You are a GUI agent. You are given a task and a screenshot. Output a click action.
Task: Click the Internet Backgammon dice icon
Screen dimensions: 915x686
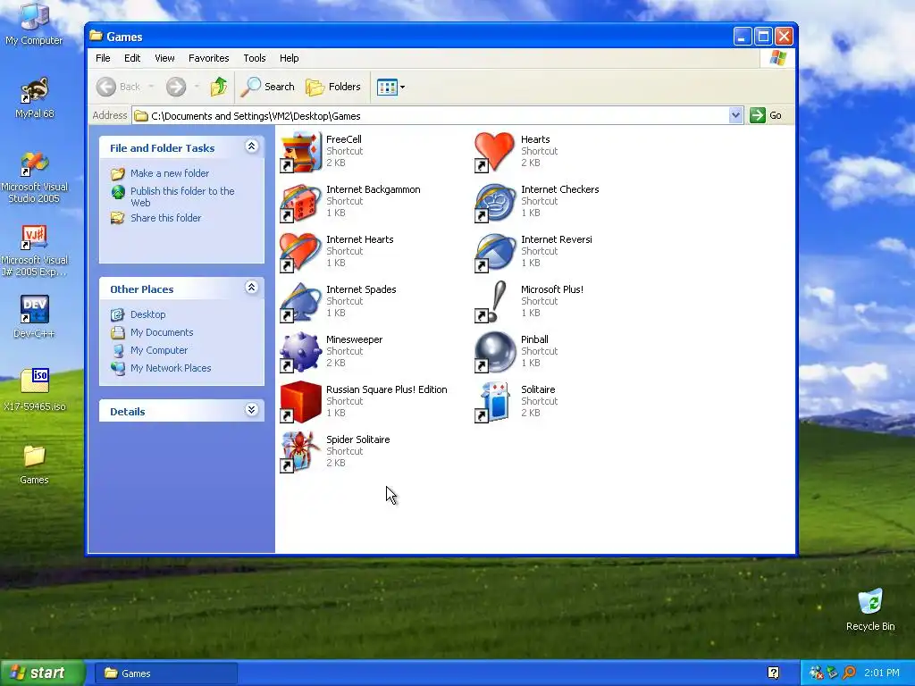click(300, 202)
